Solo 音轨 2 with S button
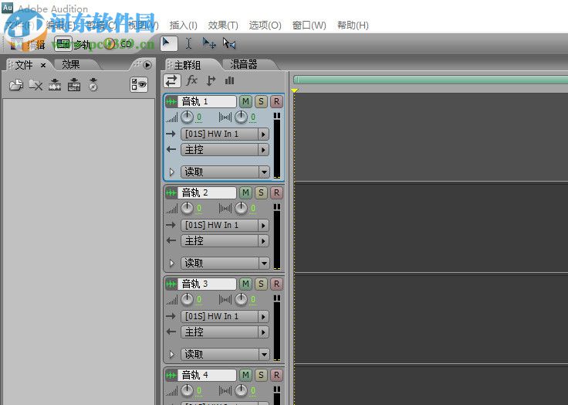Screen dimensions: 568x405 (x=261, y=193)
